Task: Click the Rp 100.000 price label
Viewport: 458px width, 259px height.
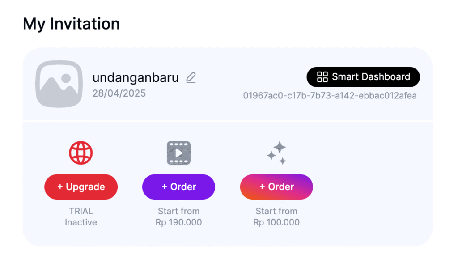Action: pos(276,222)
